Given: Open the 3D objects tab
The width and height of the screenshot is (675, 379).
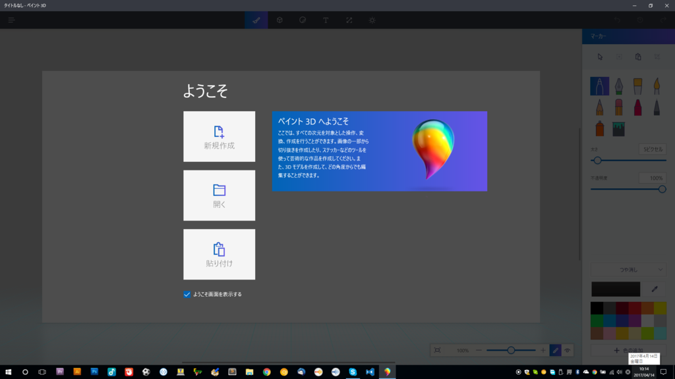Looking at the screenshot, I should pos(279,20).
